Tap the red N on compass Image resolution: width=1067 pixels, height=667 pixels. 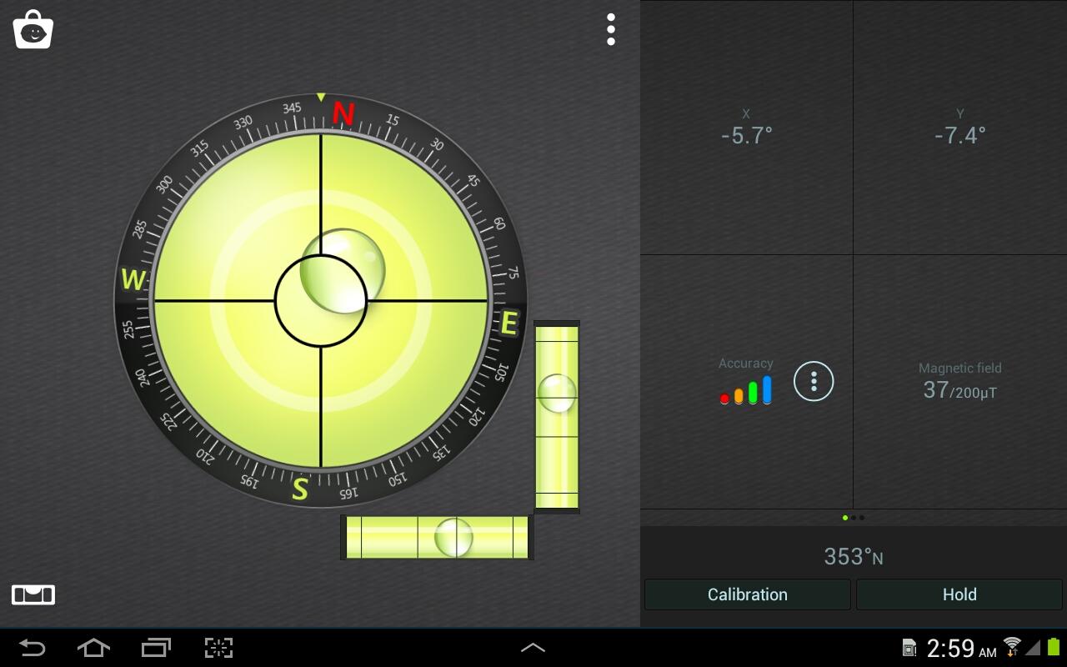[x=343, y=113]
